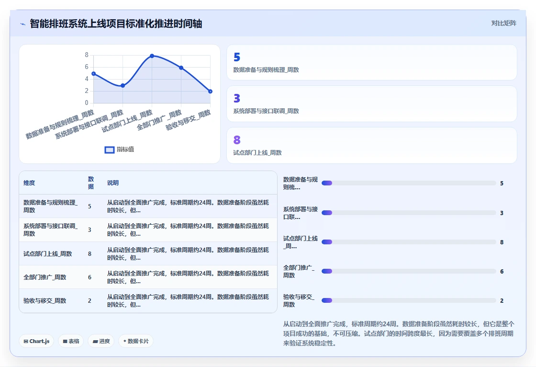
Task: Click value 2 at the 验收与移交 progress bar end
Action: 502,300
